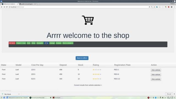Select the Examples nav button

pos(40,43)
